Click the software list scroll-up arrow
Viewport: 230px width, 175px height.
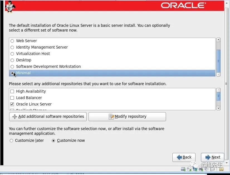(x=218, y=40)
